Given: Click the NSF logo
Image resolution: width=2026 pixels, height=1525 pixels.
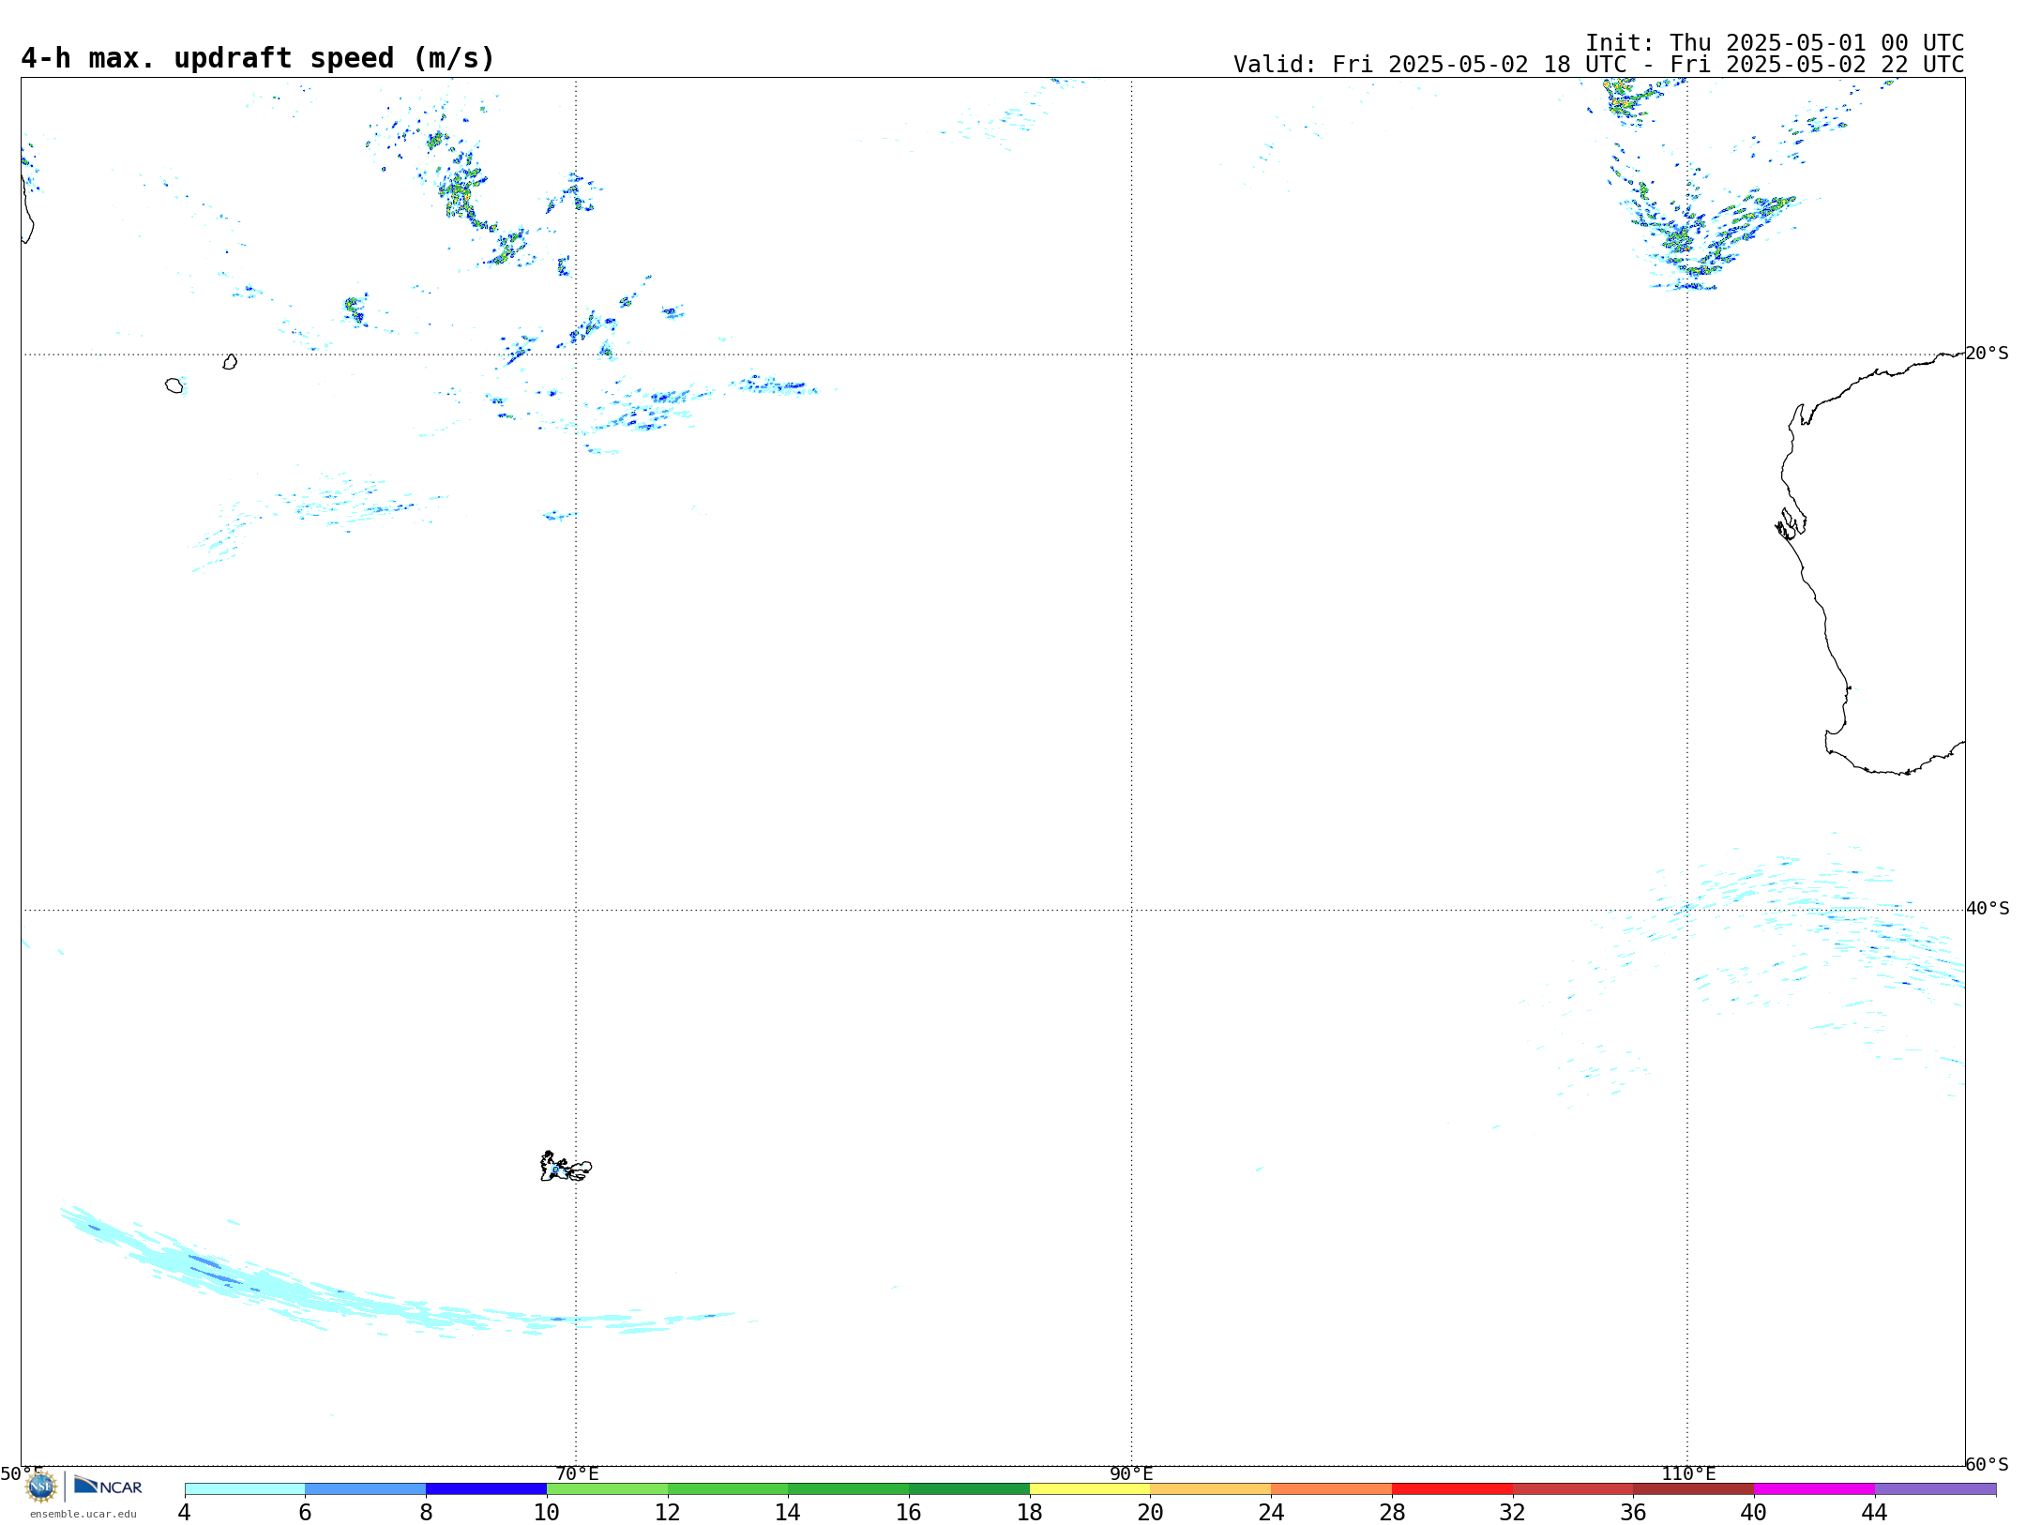Looking at the screenshot, I should pyautogui.click(x=41, y=1487).
